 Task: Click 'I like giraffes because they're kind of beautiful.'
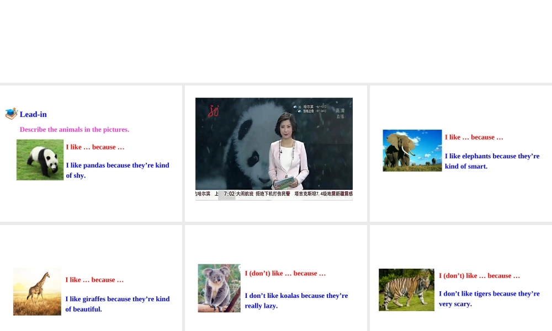117,304
